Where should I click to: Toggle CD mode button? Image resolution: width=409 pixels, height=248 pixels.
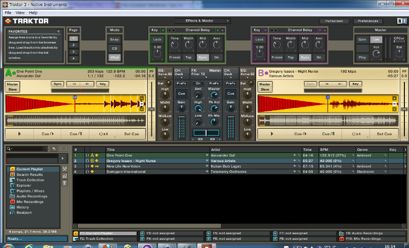115,49
